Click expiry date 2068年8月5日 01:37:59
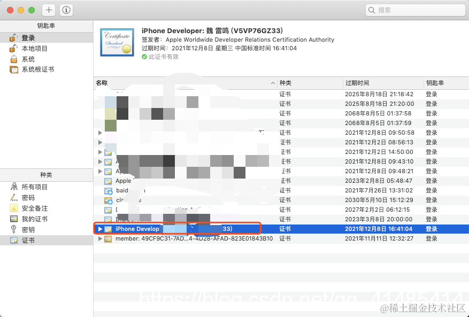This screenshot has width=469, height=317. pos(378,123)
